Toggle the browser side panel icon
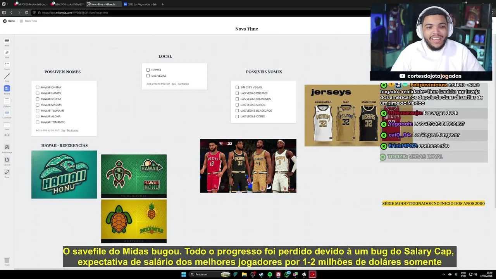This screenshot has width=496, height=279. [4, 12]
